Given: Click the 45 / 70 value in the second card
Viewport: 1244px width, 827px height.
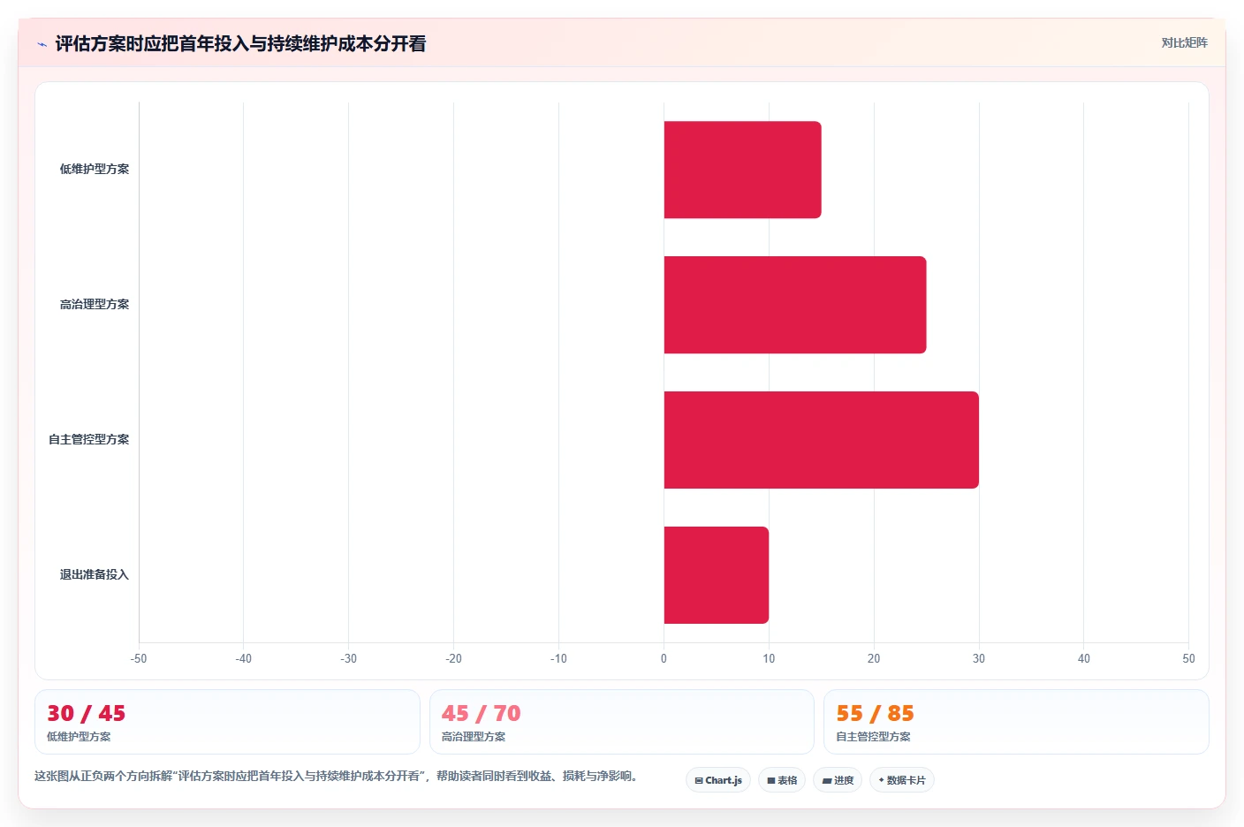Looking at the screenshot, I should [x=481, y=713].
